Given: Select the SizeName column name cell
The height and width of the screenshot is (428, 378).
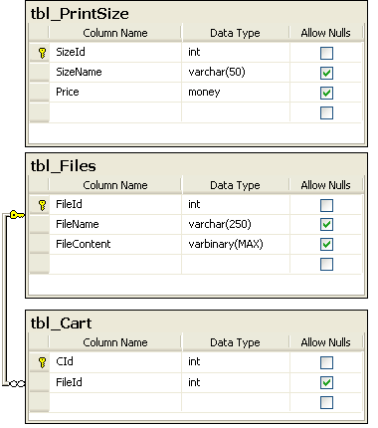Looking at the screenshot, I should click(x=115, y=72).
